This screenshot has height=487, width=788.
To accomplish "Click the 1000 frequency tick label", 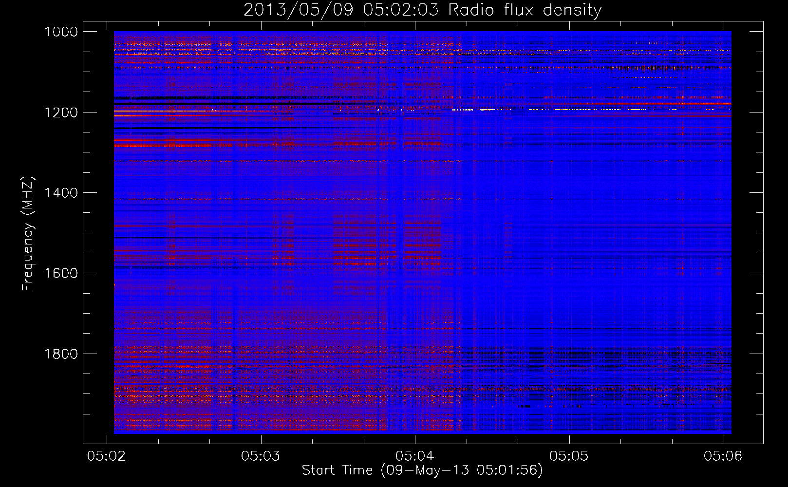I will [61, 32].
